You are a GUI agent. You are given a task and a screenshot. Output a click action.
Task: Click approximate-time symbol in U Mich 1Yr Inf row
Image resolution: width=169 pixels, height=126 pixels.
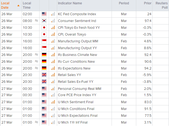37,122
